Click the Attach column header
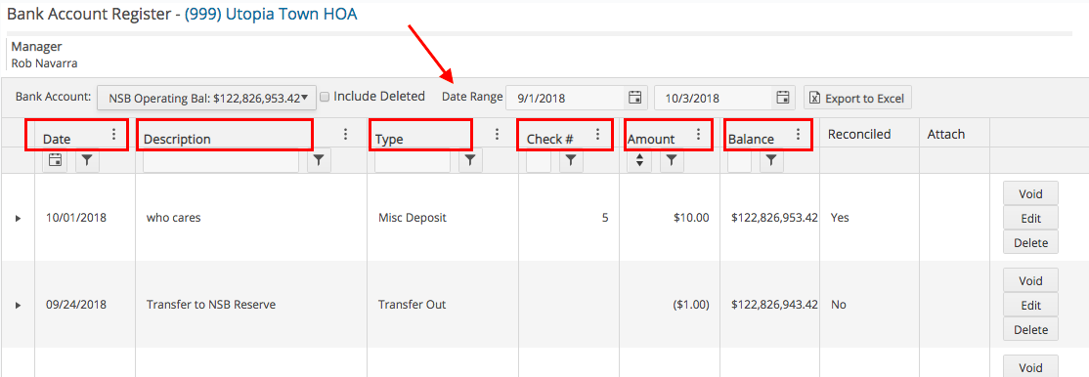 946,135
